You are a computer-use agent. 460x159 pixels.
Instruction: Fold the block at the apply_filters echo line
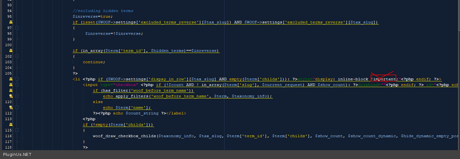pos(17,96)
